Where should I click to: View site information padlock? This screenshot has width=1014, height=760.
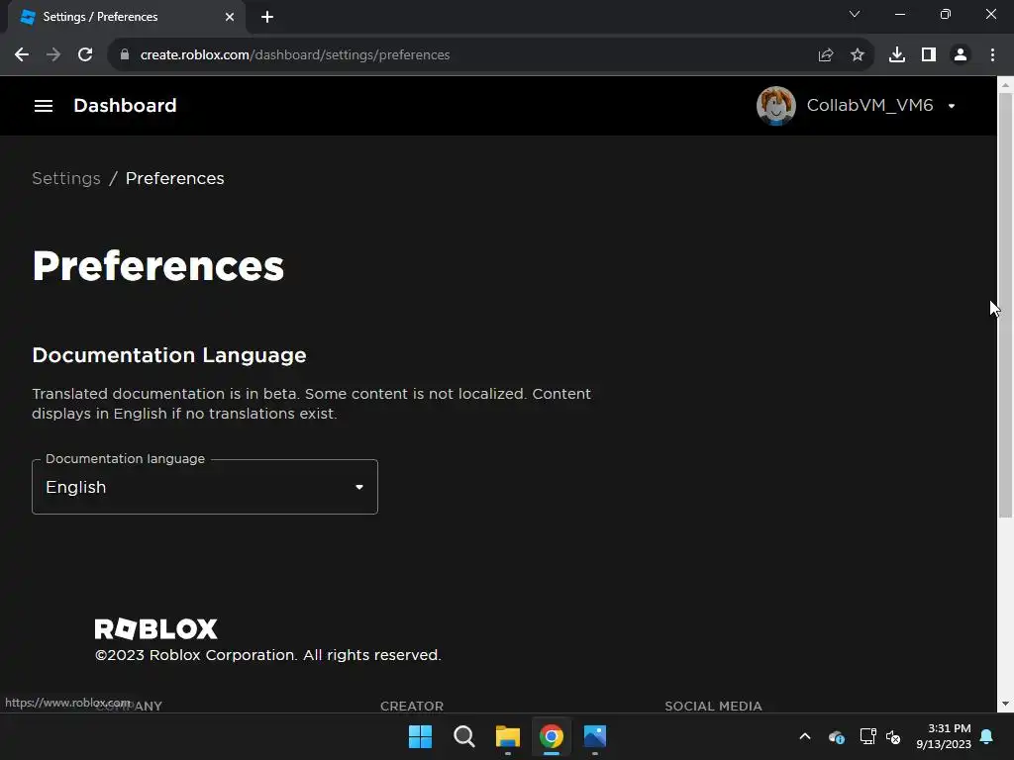[x=125, y=55]
